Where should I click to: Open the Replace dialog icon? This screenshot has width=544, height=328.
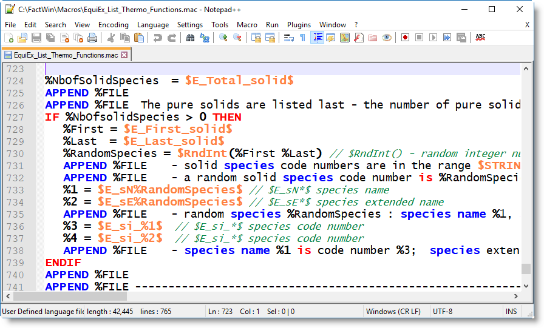(205, 38)
